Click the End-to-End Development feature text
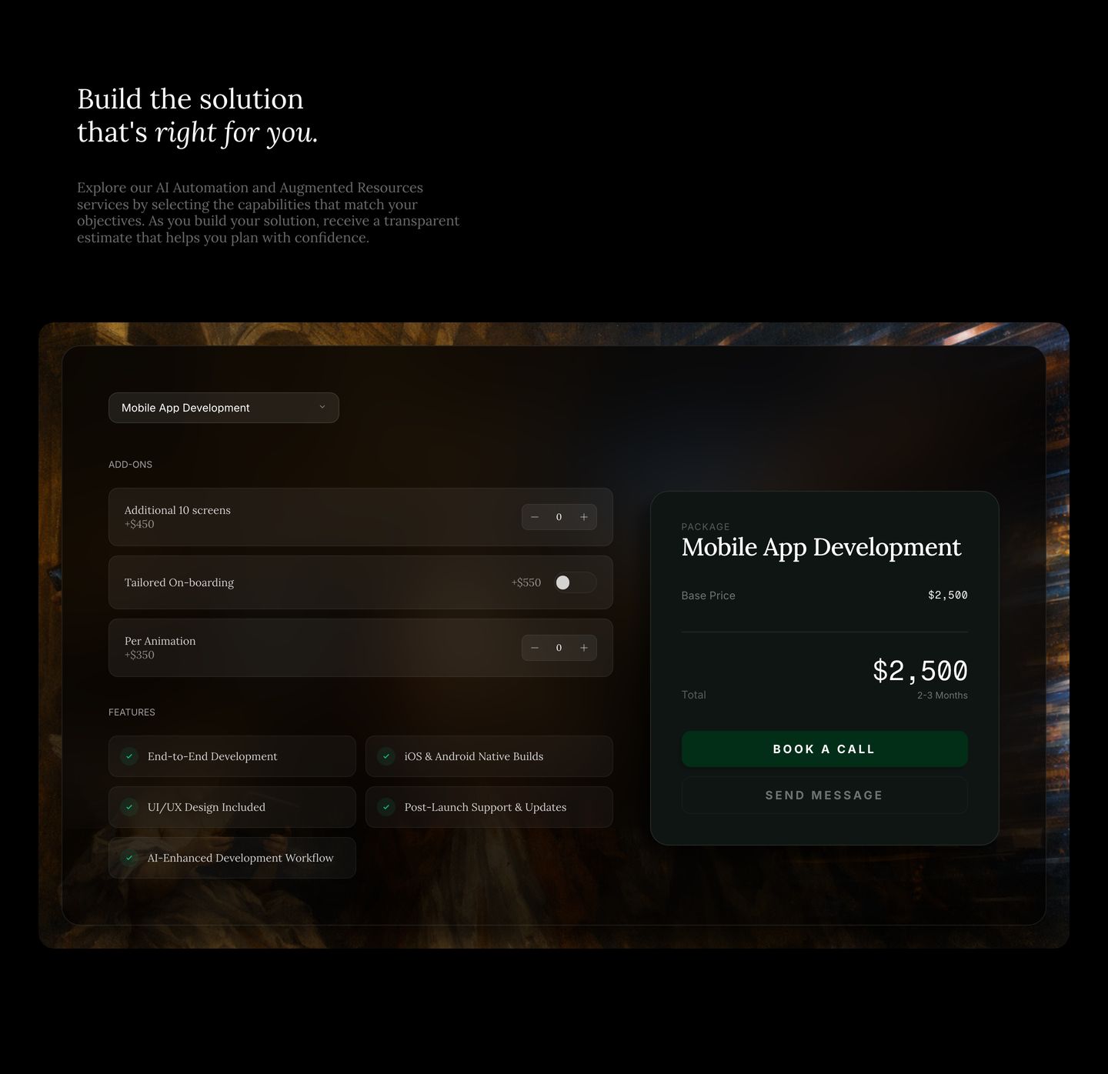This screenshot has height=1074, width=1108. pos(212,756)
